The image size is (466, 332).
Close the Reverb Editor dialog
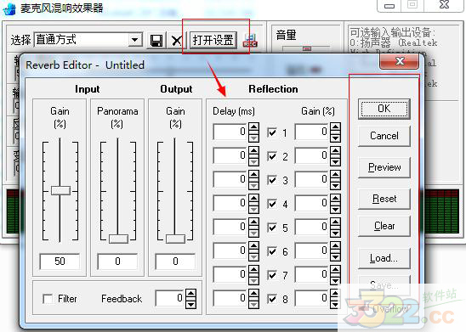(400, 61)
